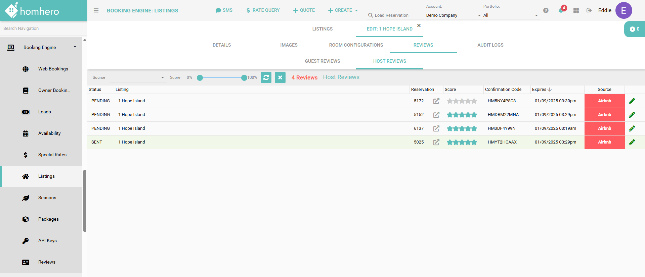Switch to the Guest Reviews tab
645x277 pixels.
pyautogui.click(x=322, y=61)
